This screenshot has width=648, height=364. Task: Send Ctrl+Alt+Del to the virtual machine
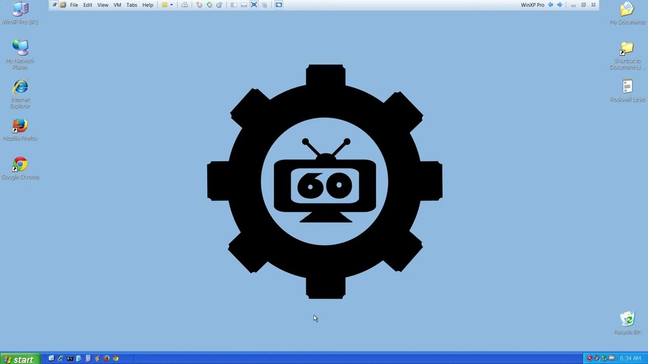coord(184,5)
